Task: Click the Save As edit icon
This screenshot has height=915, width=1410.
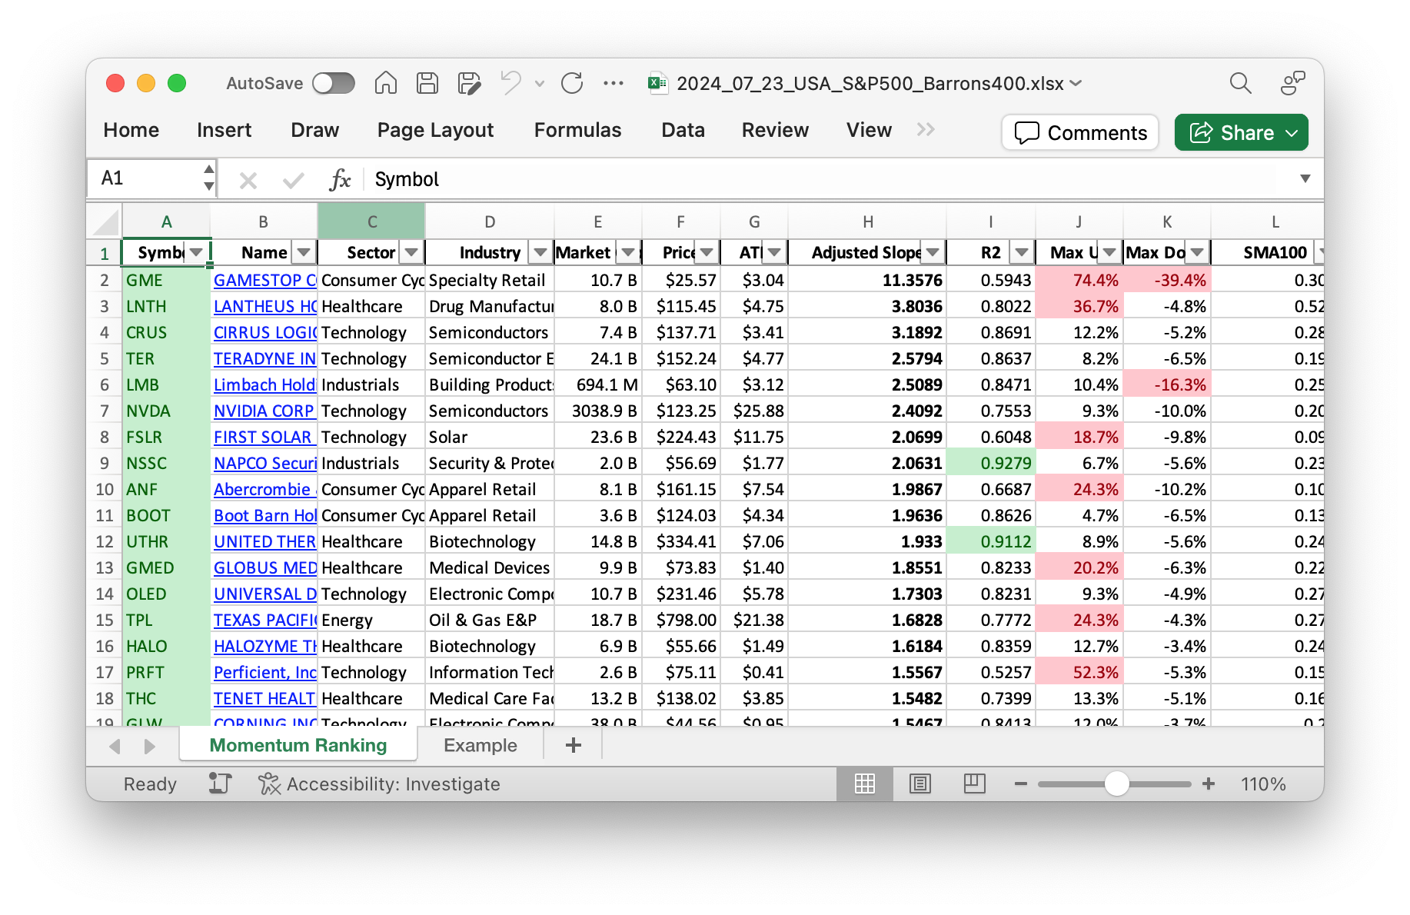Action: (469, 83)
